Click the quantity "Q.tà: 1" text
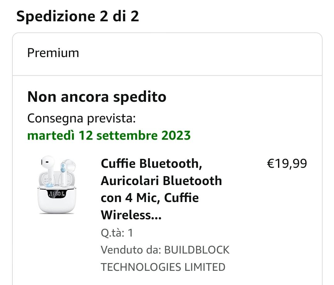 point(117,233)
